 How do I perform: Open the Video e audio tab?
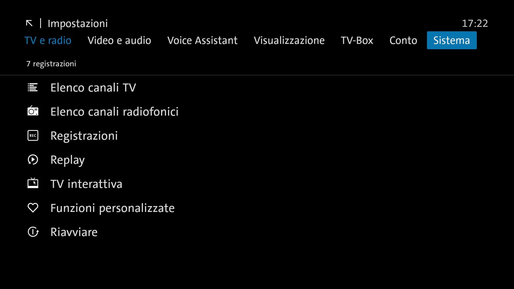[x=119, y=40]
